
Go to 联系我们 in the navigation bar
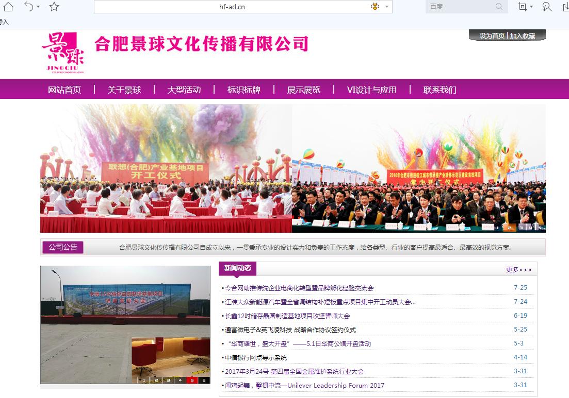(x=440, y=90)
